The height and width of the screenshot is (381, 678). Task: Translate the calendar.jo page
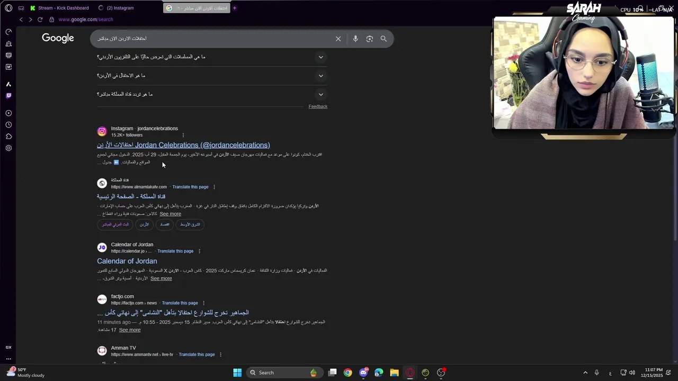tap(175, 251)
